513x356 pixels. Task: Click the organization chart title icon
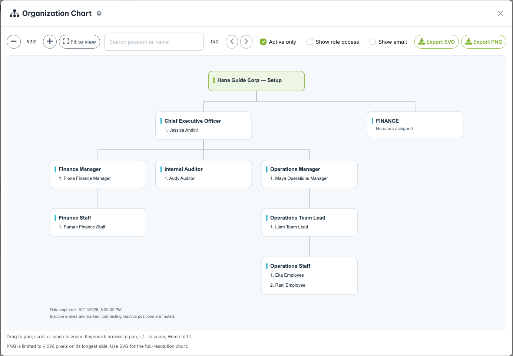pyautogui.click(x=14, y=13)
